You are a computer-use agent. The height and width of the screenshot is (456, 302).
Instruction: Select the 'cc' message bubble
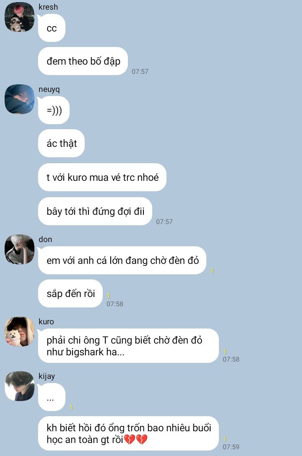click(x=52, y=28)
